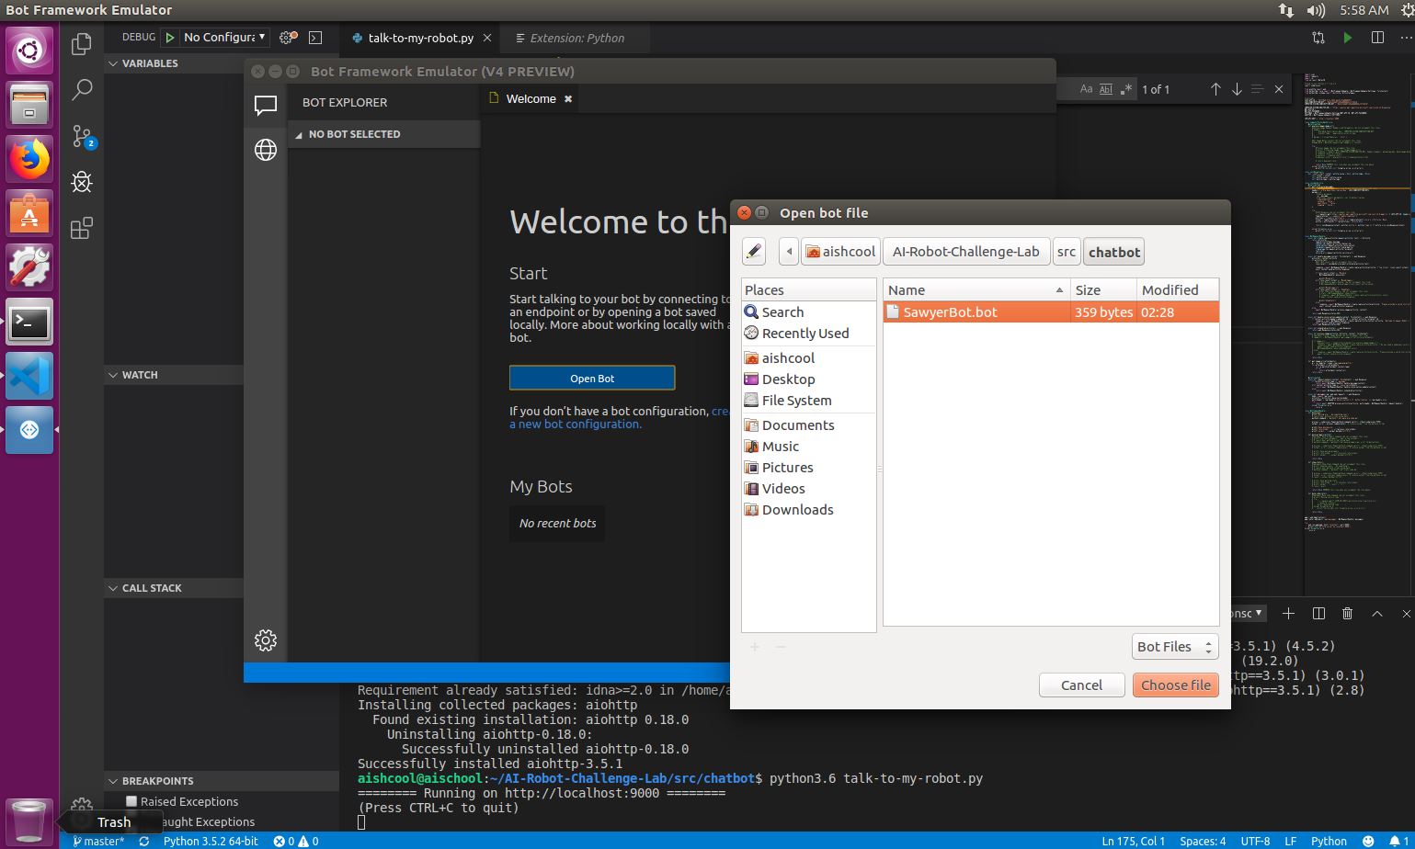This screenshot has height=849, width=1415.
Task: Toggle type-a-file-name pencil button in dialog
Action: point(754,252)
